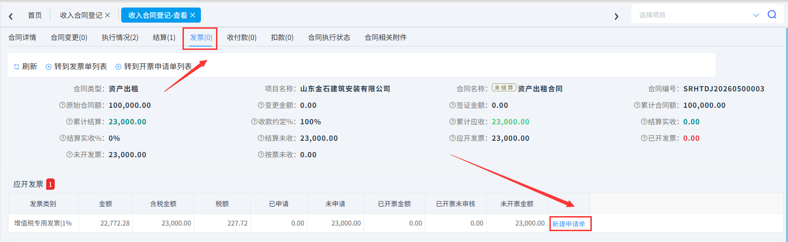Close the 收入合同登记-查看 tab

point(192,15)
